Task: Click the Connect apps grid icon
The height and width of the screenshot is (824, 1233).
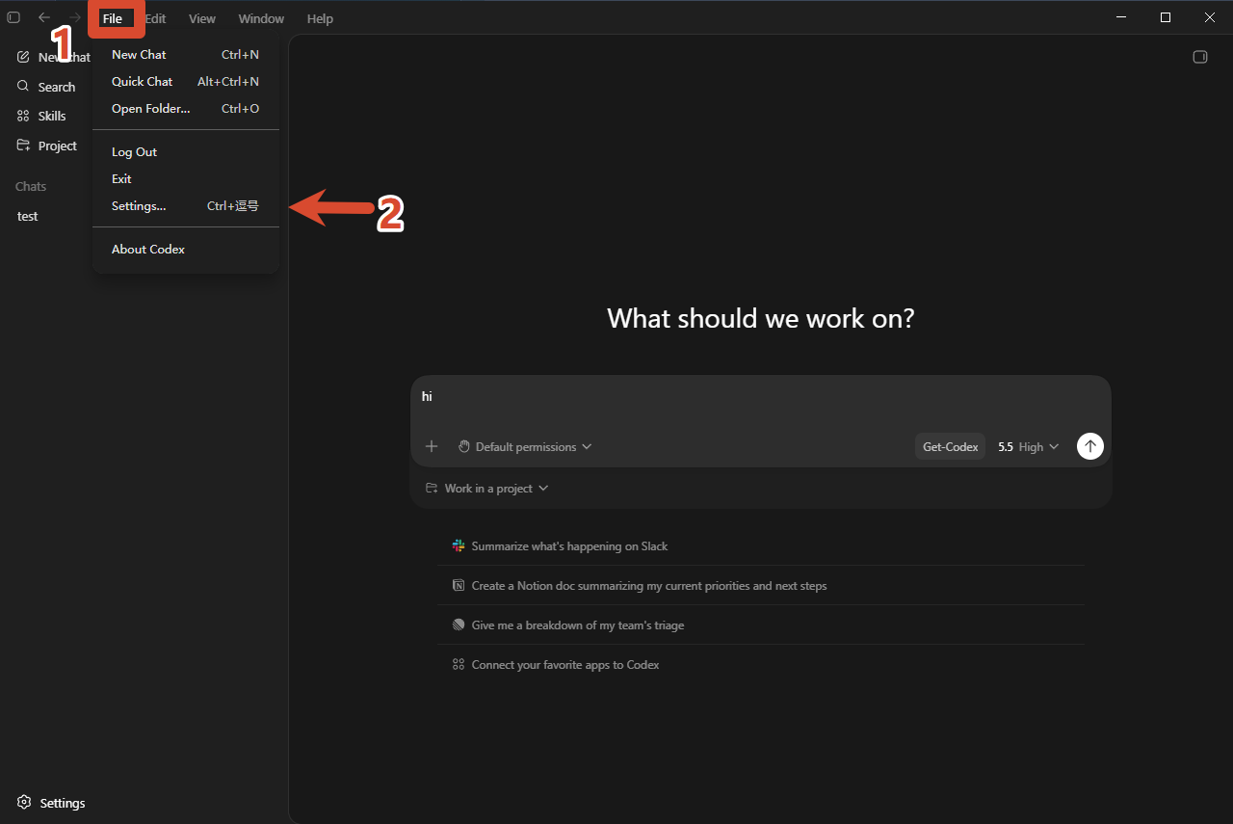Action: [459, 664]
